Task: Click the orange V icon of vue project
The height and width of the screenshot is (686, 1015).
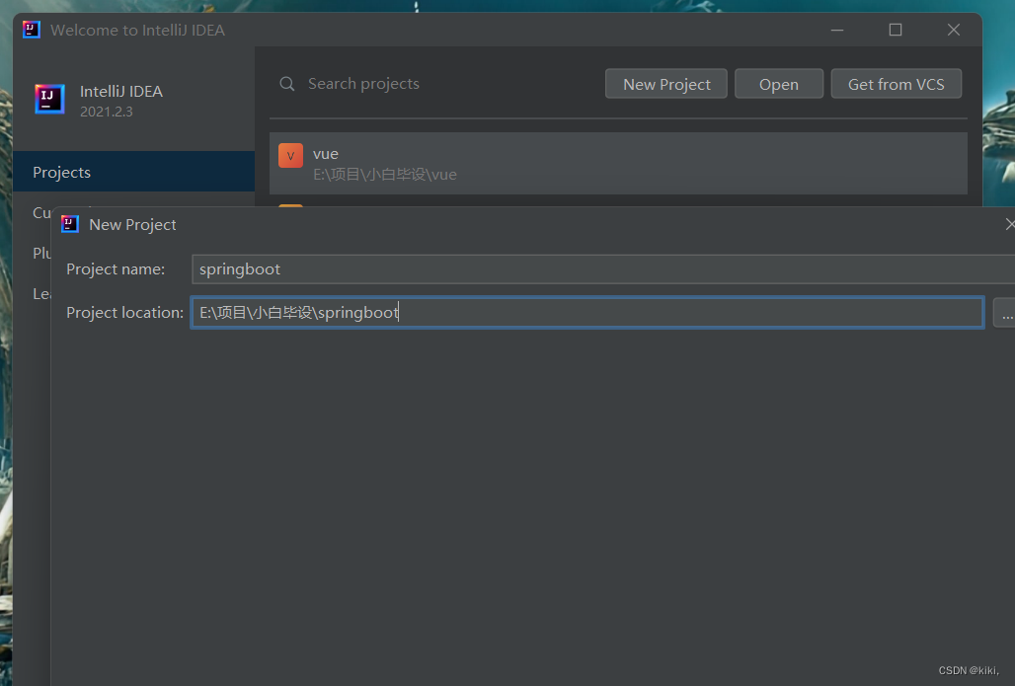Action: coord(290,155)
